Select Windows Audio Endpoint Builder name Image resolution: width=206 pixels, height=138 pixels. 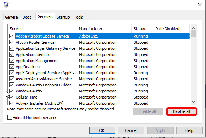(43, 85)
